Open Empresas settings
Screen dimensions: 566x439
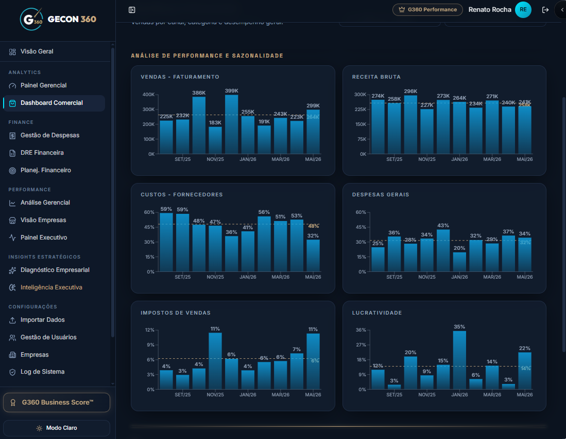coord(54,355)
